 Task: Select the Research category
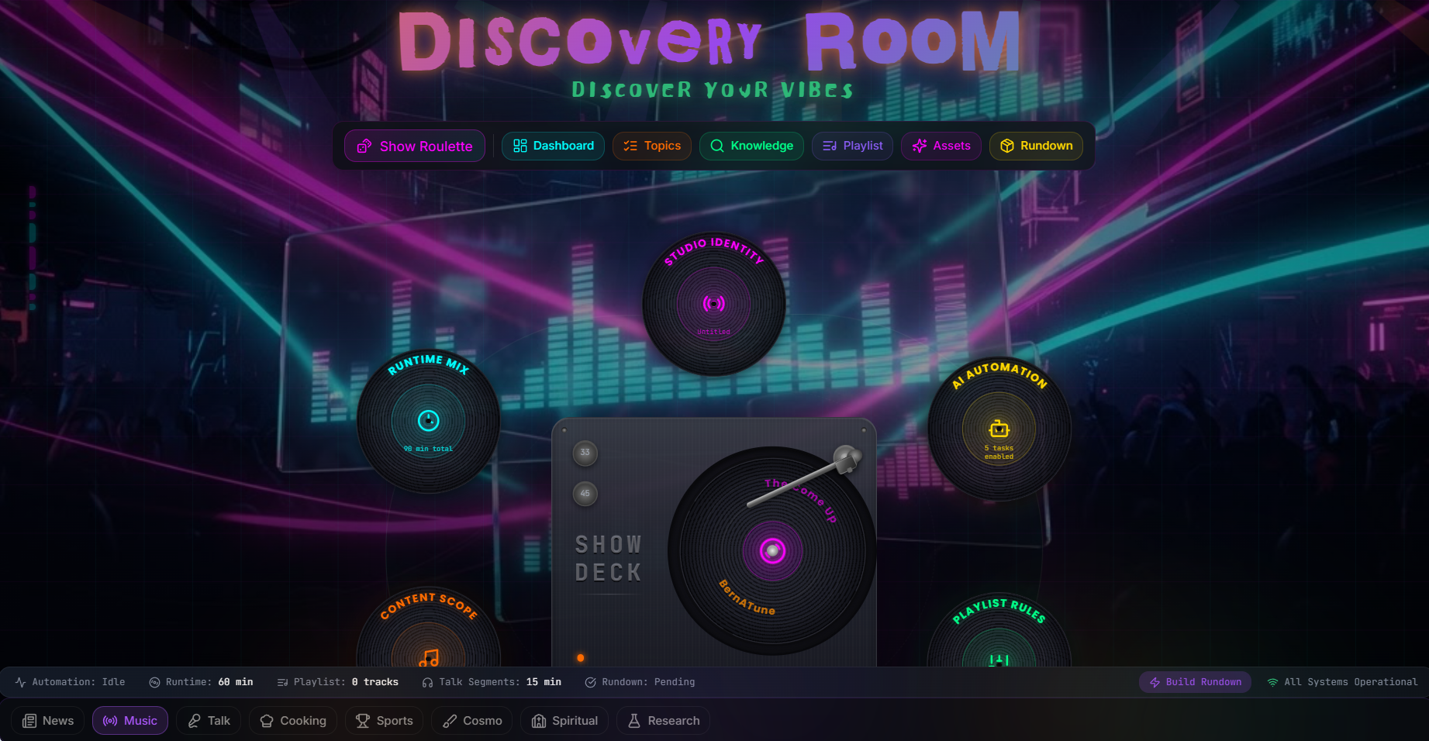coord(663,721)
